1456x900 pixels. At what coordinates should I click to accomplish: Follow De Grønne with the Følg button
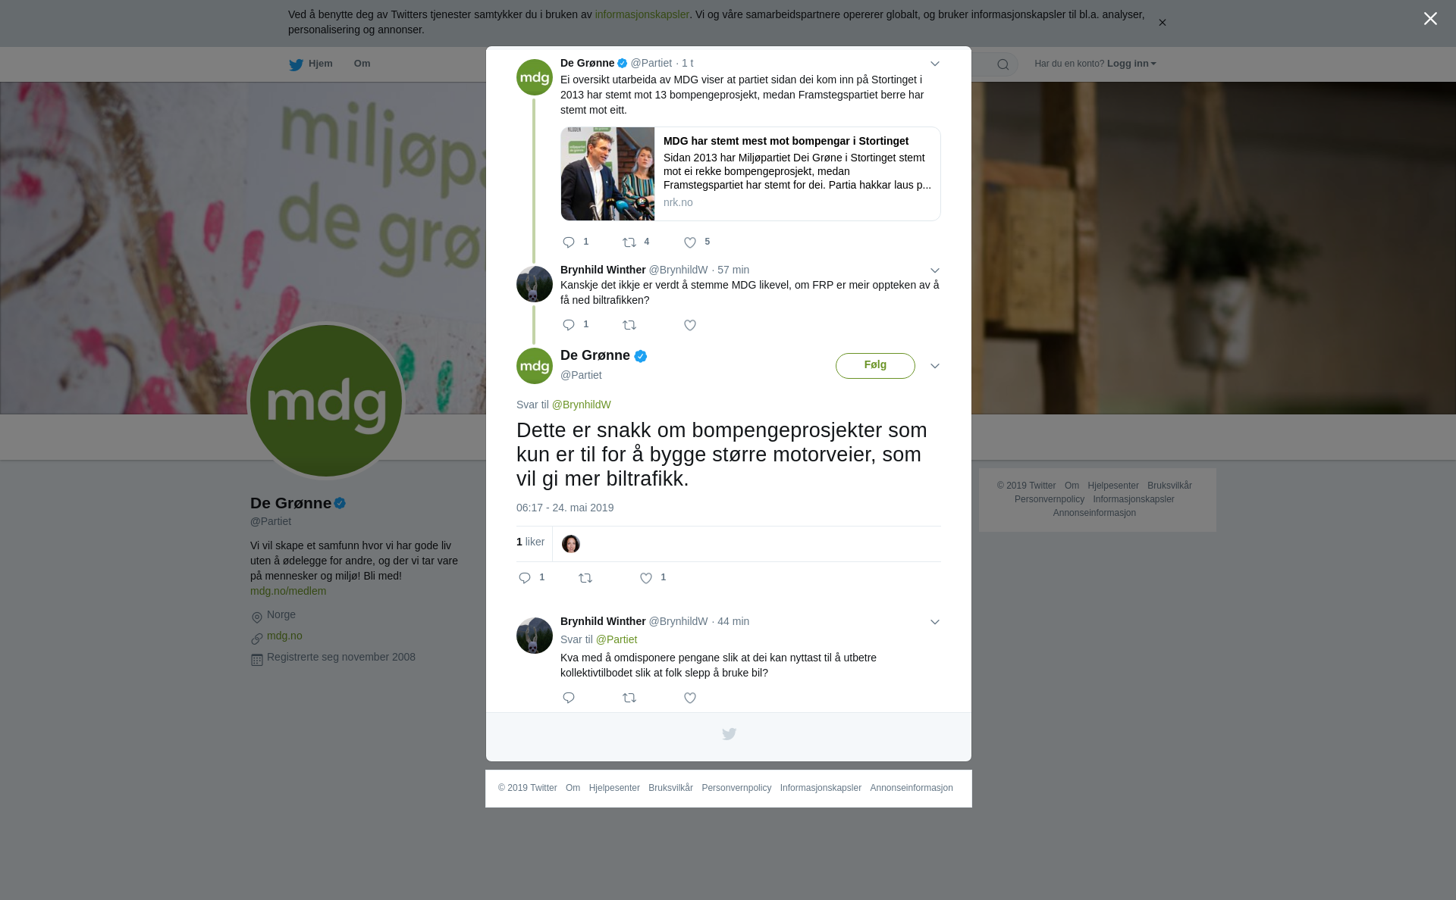(x=875, y=365)
